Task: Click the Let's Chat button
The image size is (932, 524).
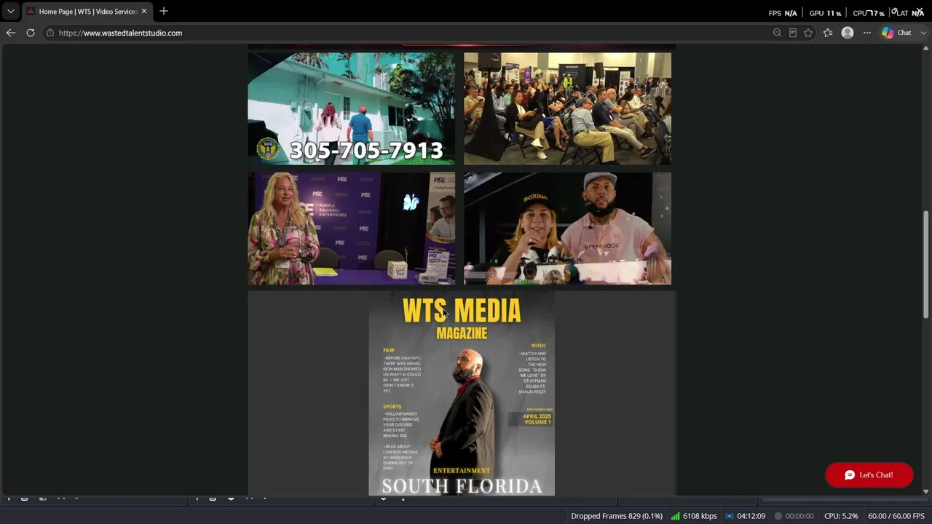Action: [x=869, y=475]
